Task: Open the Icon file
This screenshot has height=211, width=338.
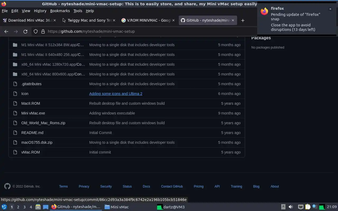Action: (25, 94)
